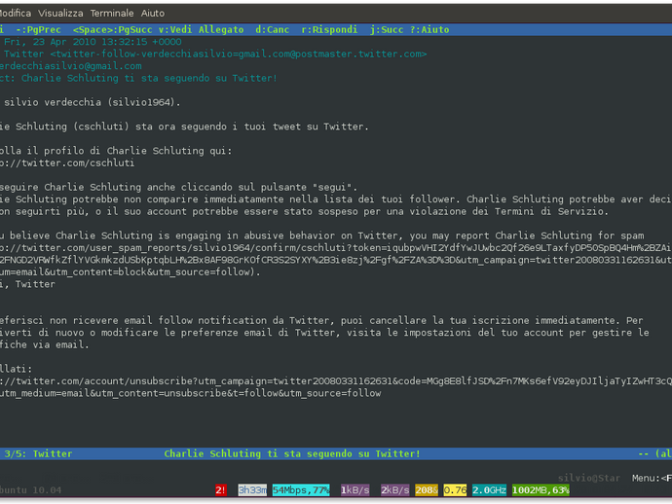
Task: Click the Ubuntu 10.04 label in status line
Action: 31,490
